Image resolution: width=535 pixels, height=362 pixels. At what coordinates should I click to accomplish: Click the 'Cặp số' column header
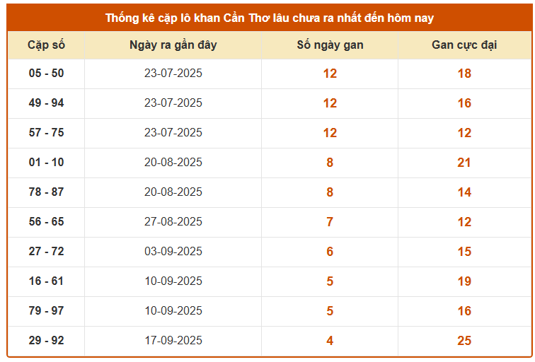tap(46, 45)
